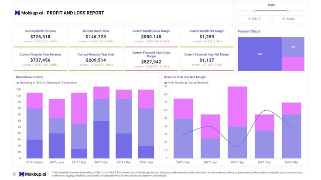Screen dimensions: 321x180
Task: Select the 2M block in Payment Status treemap
Action: (293, 47)
